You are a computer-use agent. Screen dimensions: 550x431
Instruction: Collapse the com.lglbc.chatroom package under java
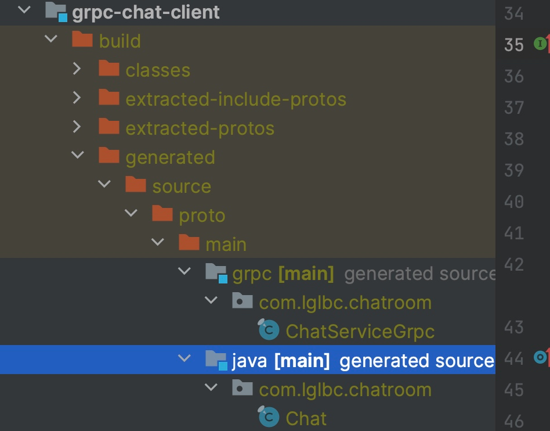tap(211, 389)
